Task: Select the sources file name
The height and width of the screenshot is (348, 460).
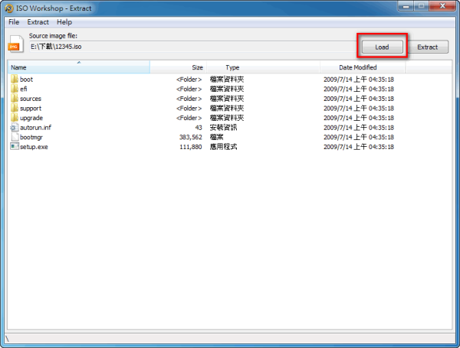Action: pos(31,99)
